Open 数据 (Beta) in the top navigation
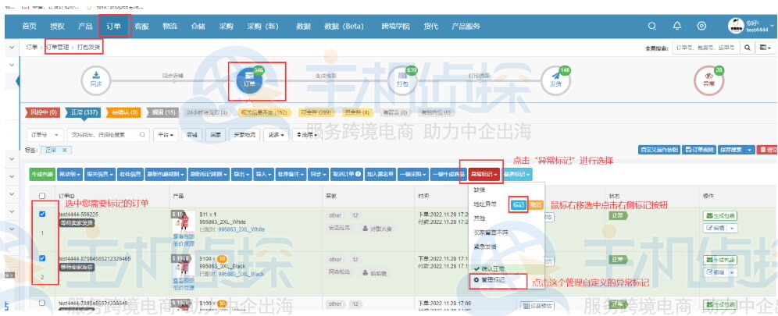778x316 pixels. tap(344, 27)
